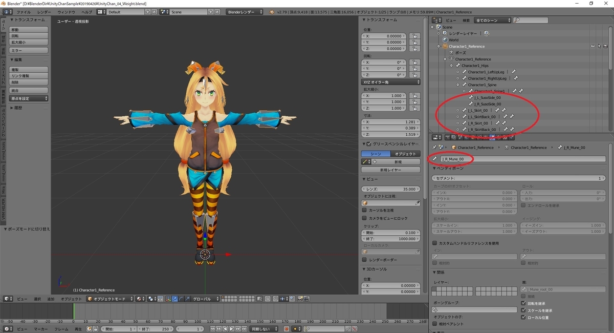This screenshot has height=333, width=614.
Task: Enable レンダーボーダー checkbox
Action: coord(364,260)
